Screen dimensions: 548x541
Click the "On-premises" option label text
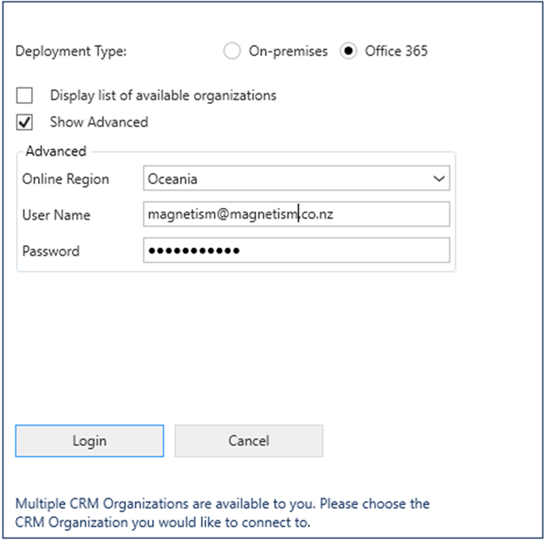[x=288, y=51]
